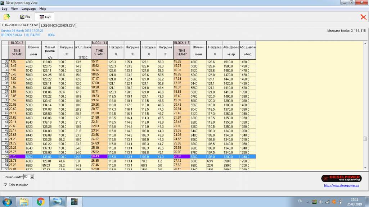The width and height of the screenshot is (369, 207).
Task: Switch to LOG-01-003-020-031.CSV tab
Action: 58,26
